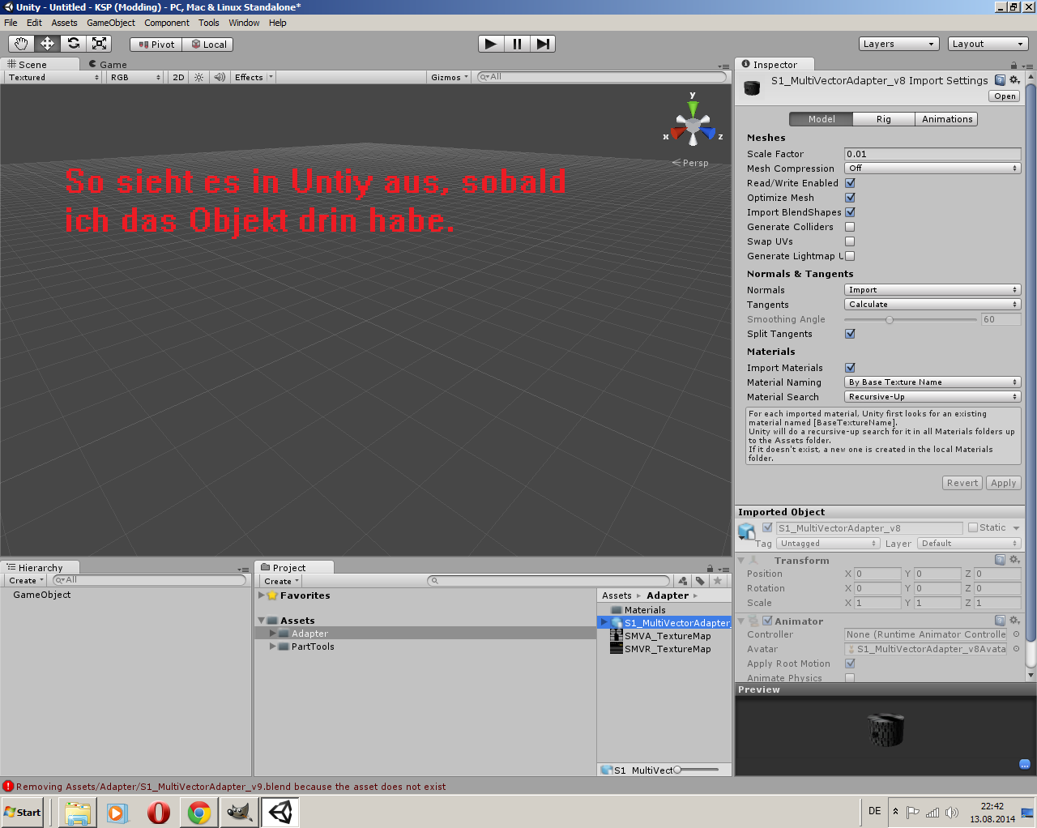
Task: Click the Open button in Inspector
Action: point(1005,96)
